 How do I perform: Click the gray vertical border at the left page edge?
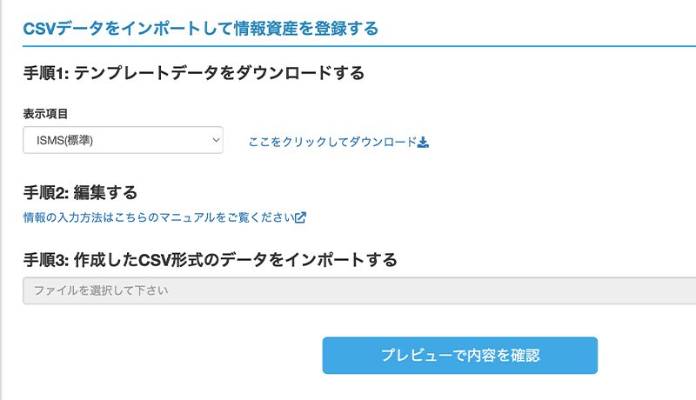[x=2, y=200]
